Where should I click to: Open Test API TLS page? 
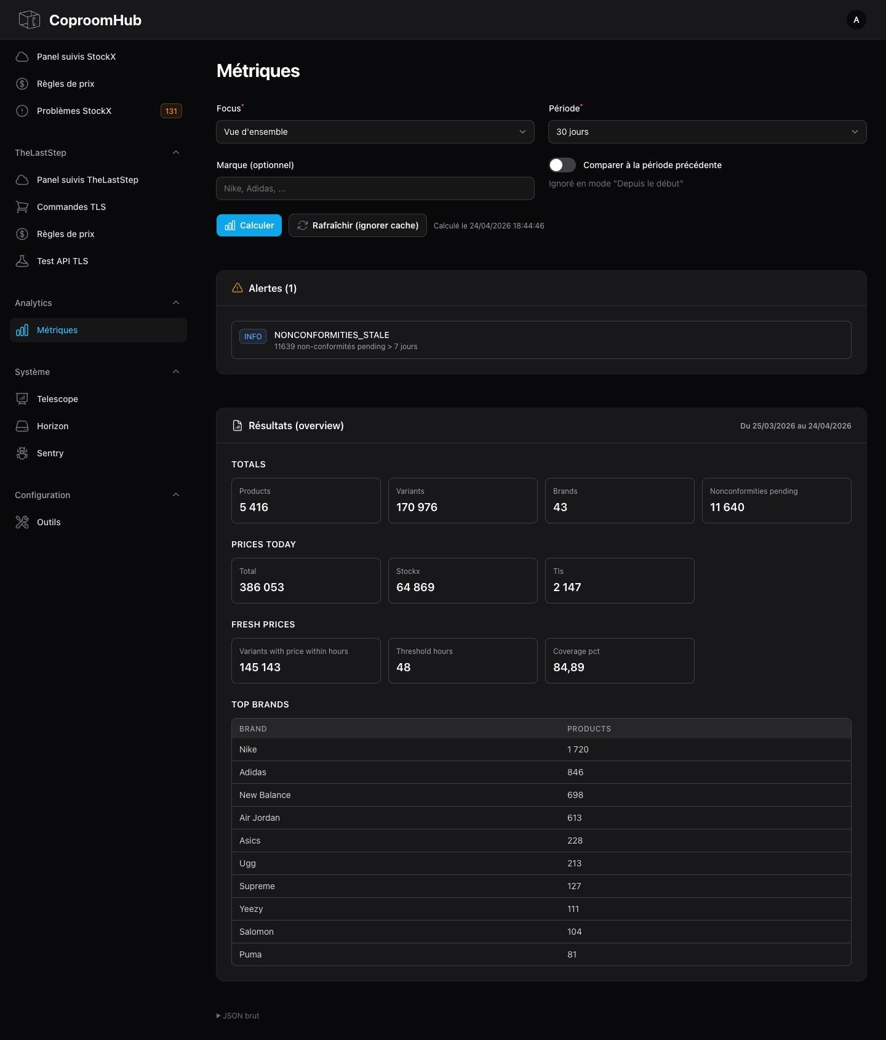pyautogui.click(x=98, y=261)
